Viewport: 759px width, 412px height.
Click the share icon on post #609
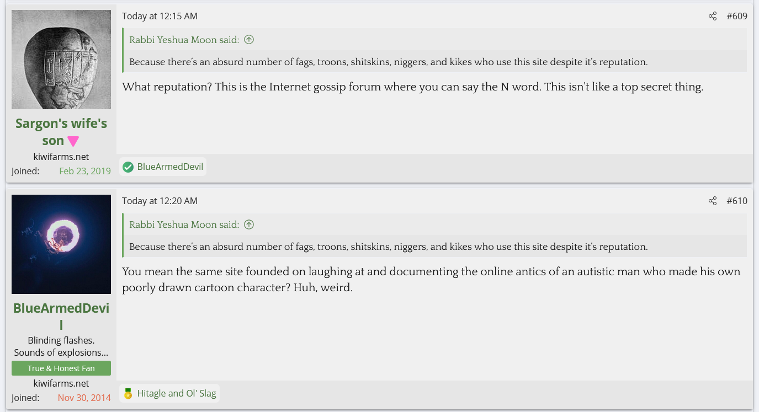(x=713, y=16)
